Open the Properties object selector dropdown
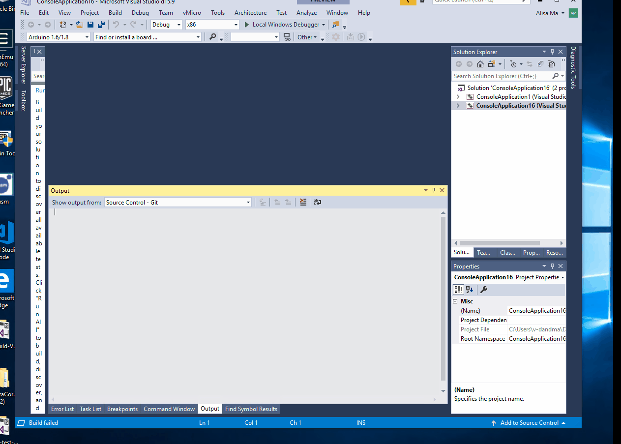This screenshot has width=621, height=444. point(562,277)
